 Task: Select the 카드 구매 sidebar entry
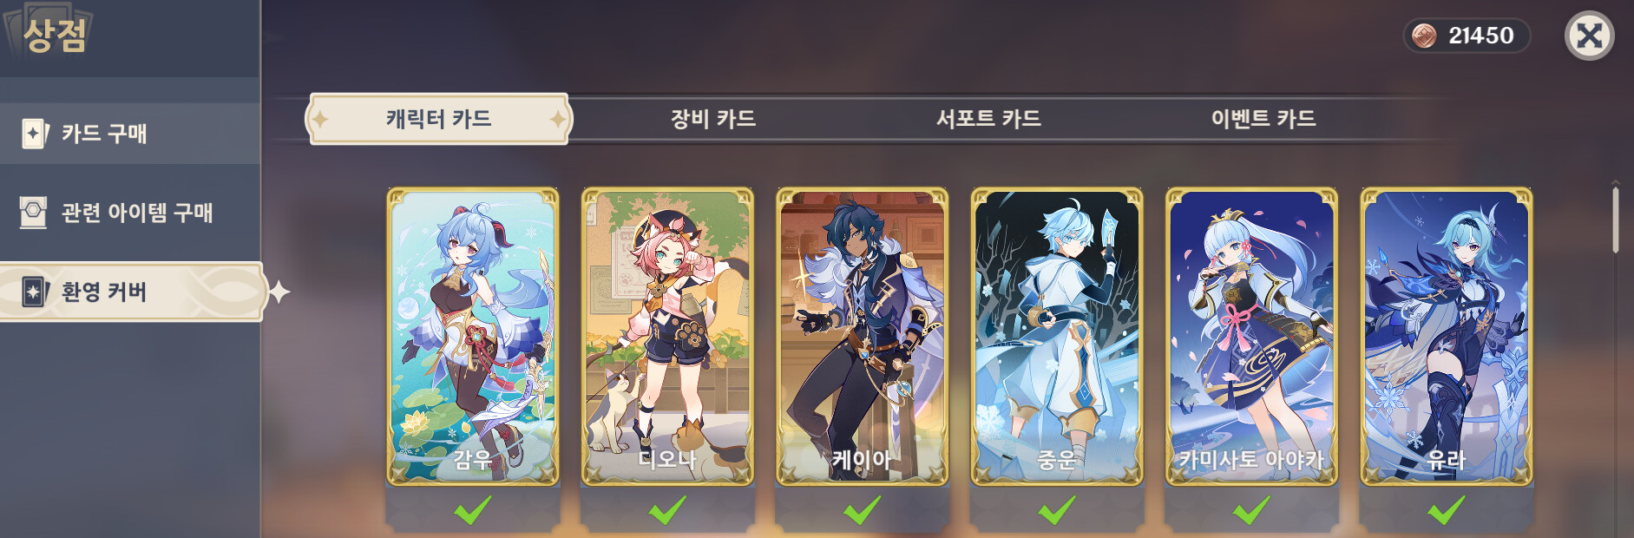point(130,134)
